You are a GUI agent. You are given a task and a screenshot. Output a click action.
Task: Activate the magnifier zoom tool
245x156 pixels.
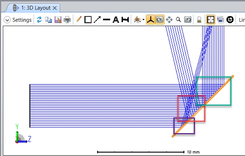pyautogui.click(x=178, y=20)
